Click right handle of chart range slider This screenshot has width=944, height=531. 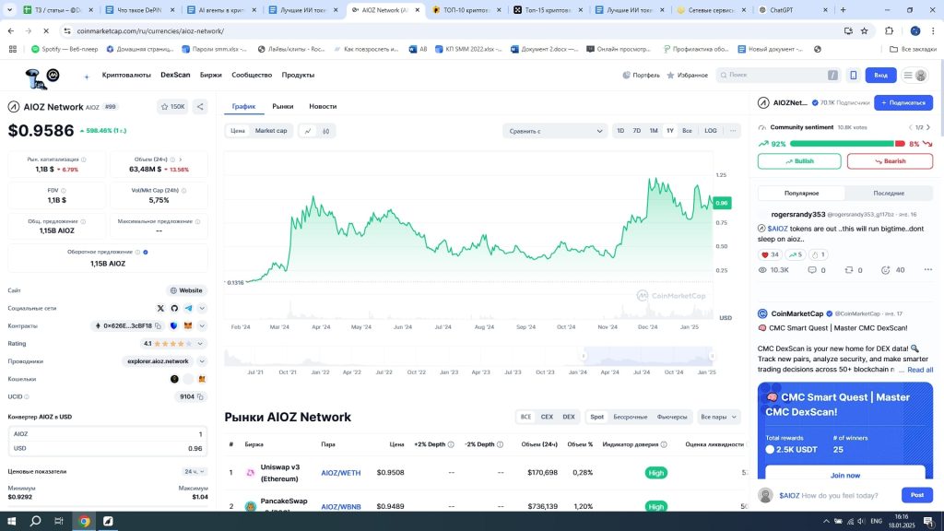tap(712, 357)
